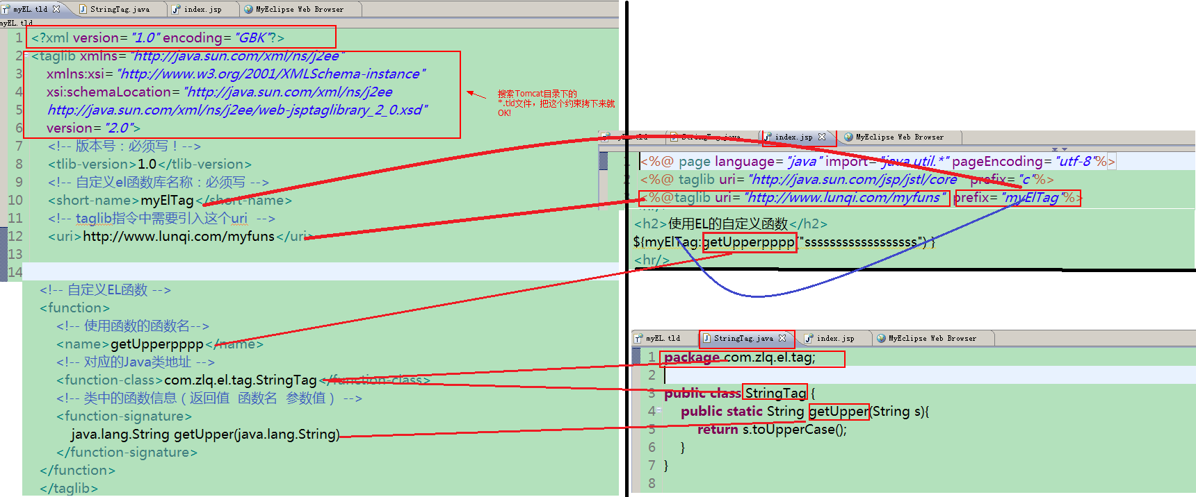
Task: Click the closing </taglib> tag
Action: pos(69,488)
